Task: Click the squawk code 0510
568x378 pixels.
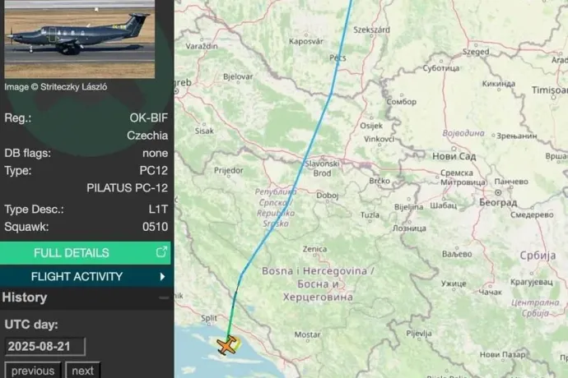Action: [x=155, y=227]
